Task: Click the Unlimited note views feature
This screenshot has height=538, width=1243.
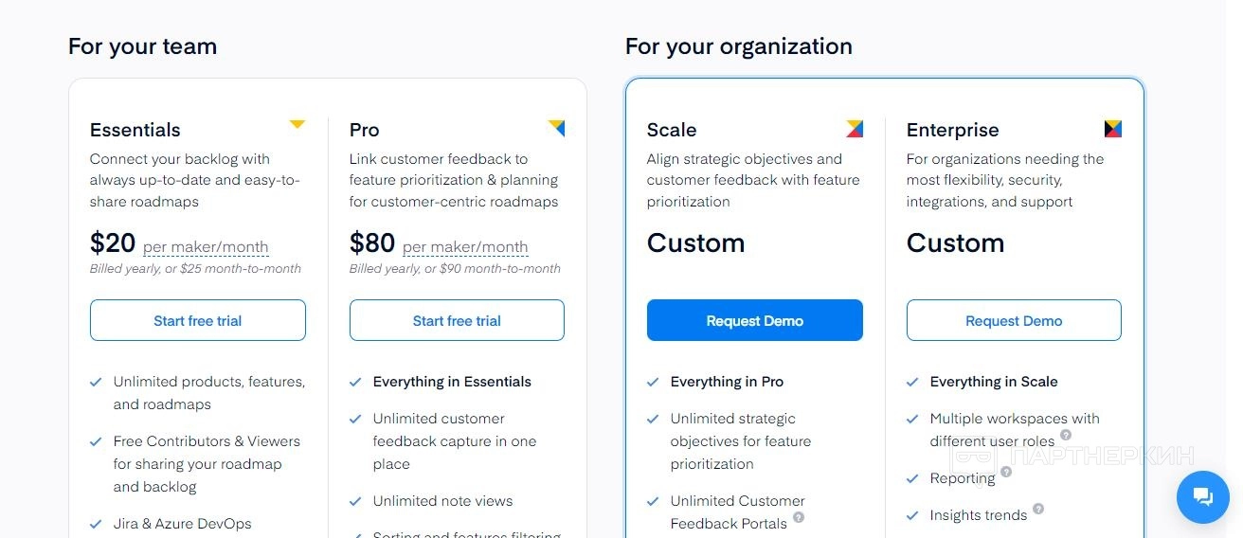Action: [x=442, y=501]
